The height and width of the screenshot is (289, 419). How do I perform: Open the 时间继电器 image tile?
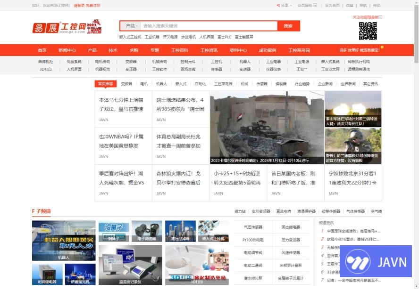[47, 274]
